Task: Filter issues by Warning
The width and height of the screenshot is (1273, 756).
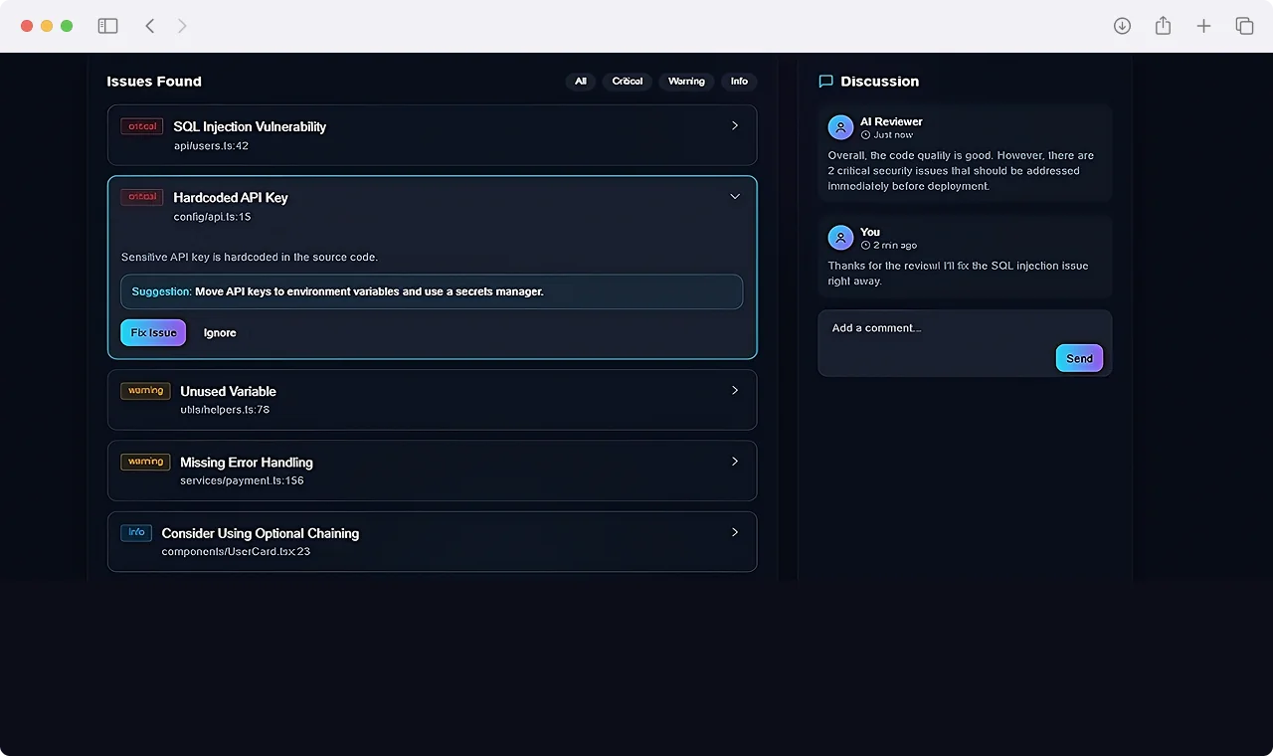Action: [686, 82]
